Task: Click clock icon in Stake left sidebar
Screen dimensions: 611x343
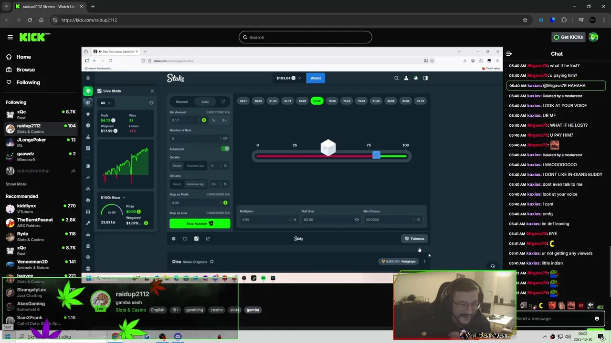Action: coord(88,125)
